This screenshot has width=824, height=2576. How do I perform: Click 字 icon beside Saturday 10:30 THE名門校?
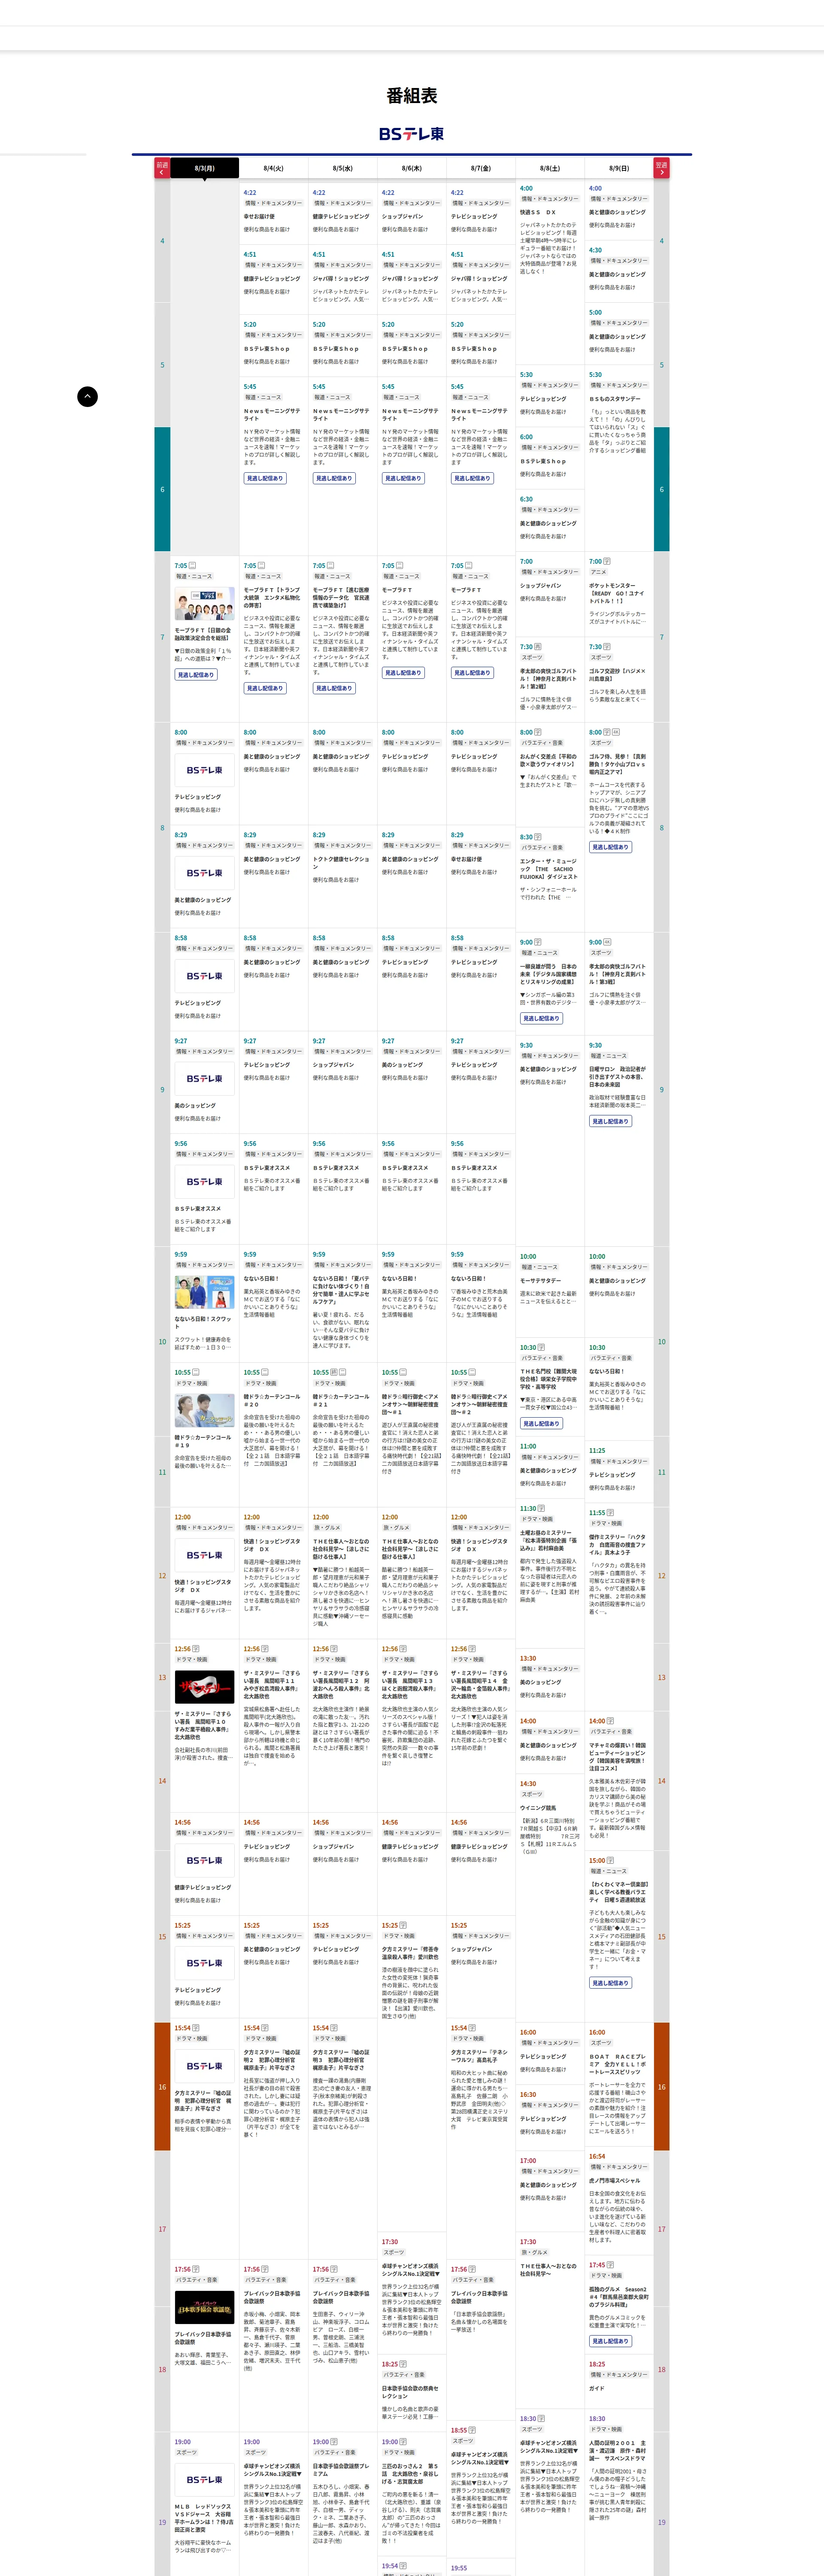(542, 1347)
